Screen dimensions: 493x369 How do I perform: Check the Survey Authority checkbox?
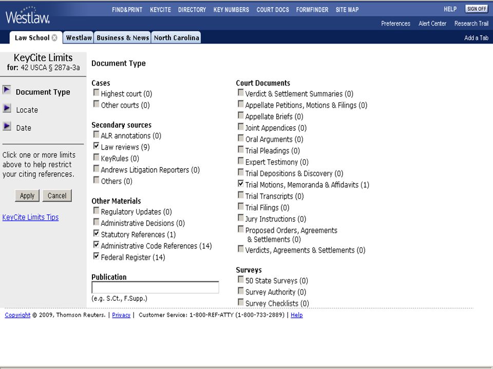point(240,291)
